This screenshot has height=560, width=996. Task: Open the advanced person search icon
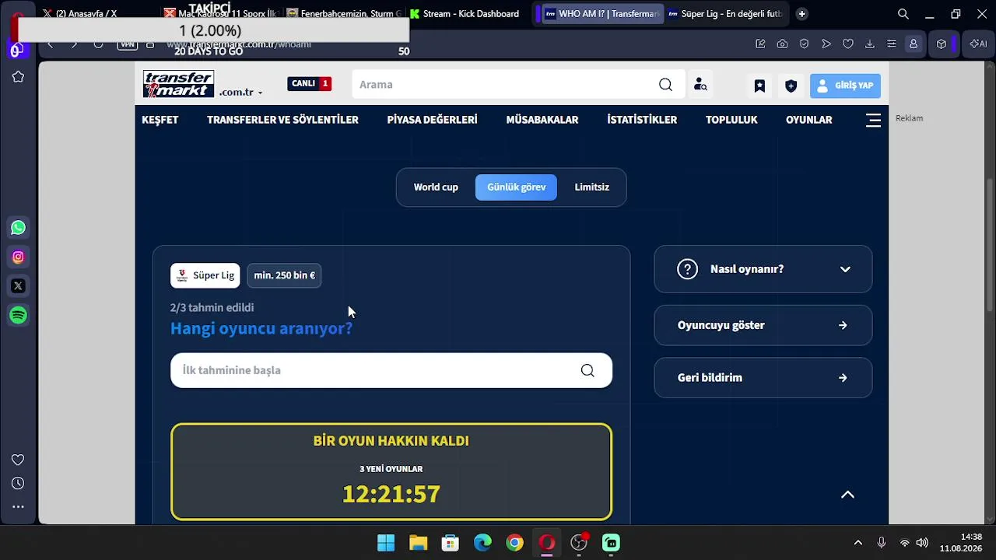tap(700, 84)
